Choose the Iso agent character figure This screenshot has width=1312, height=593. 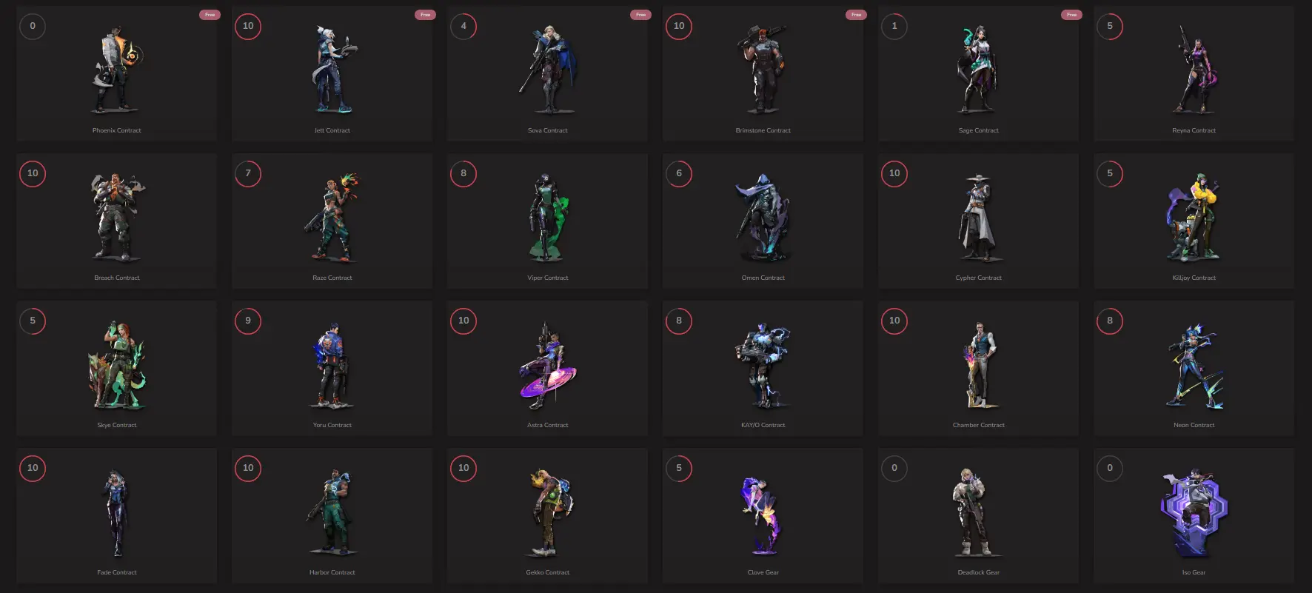[1194, 512]
